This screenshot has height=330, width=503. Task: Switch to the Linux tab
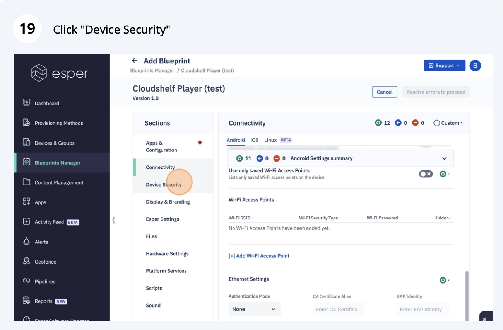270,140
